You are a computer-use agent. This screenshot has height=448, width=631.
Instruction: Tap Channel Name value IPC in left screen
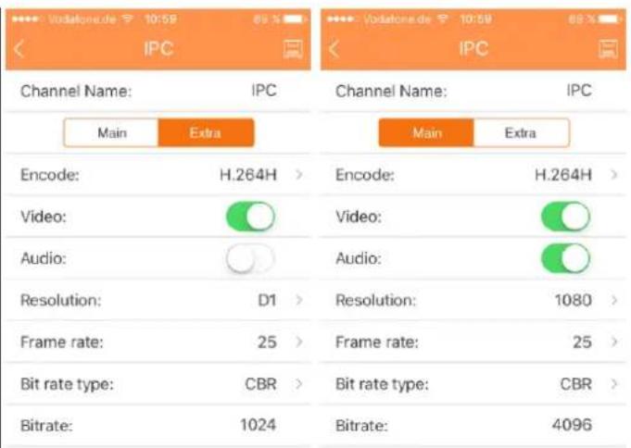click(264, 91)
